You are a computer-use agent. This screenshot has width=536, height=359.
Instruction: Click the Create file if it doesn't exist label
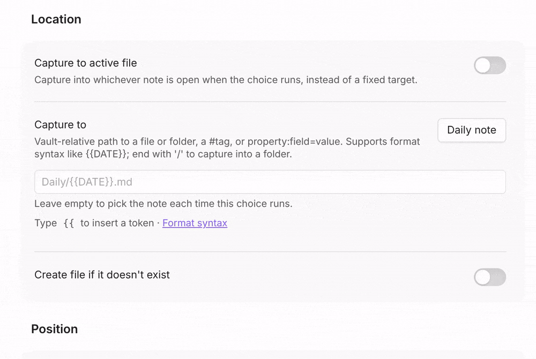tap(102, 275)
